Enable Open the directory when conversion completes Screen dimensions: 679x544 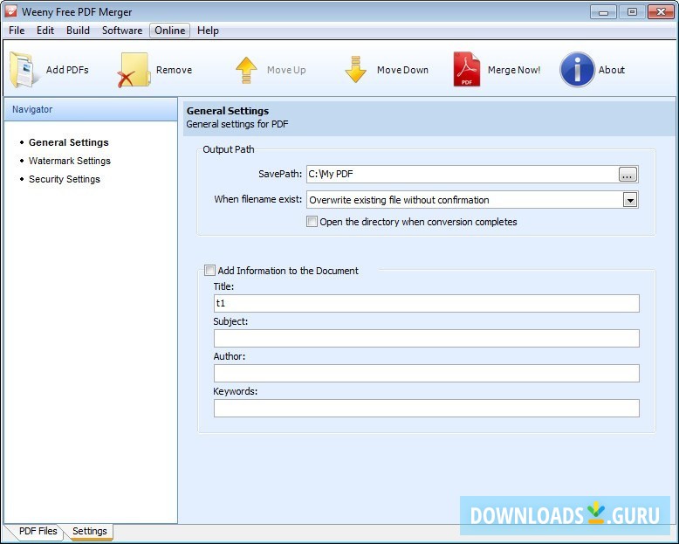[312, 222]
